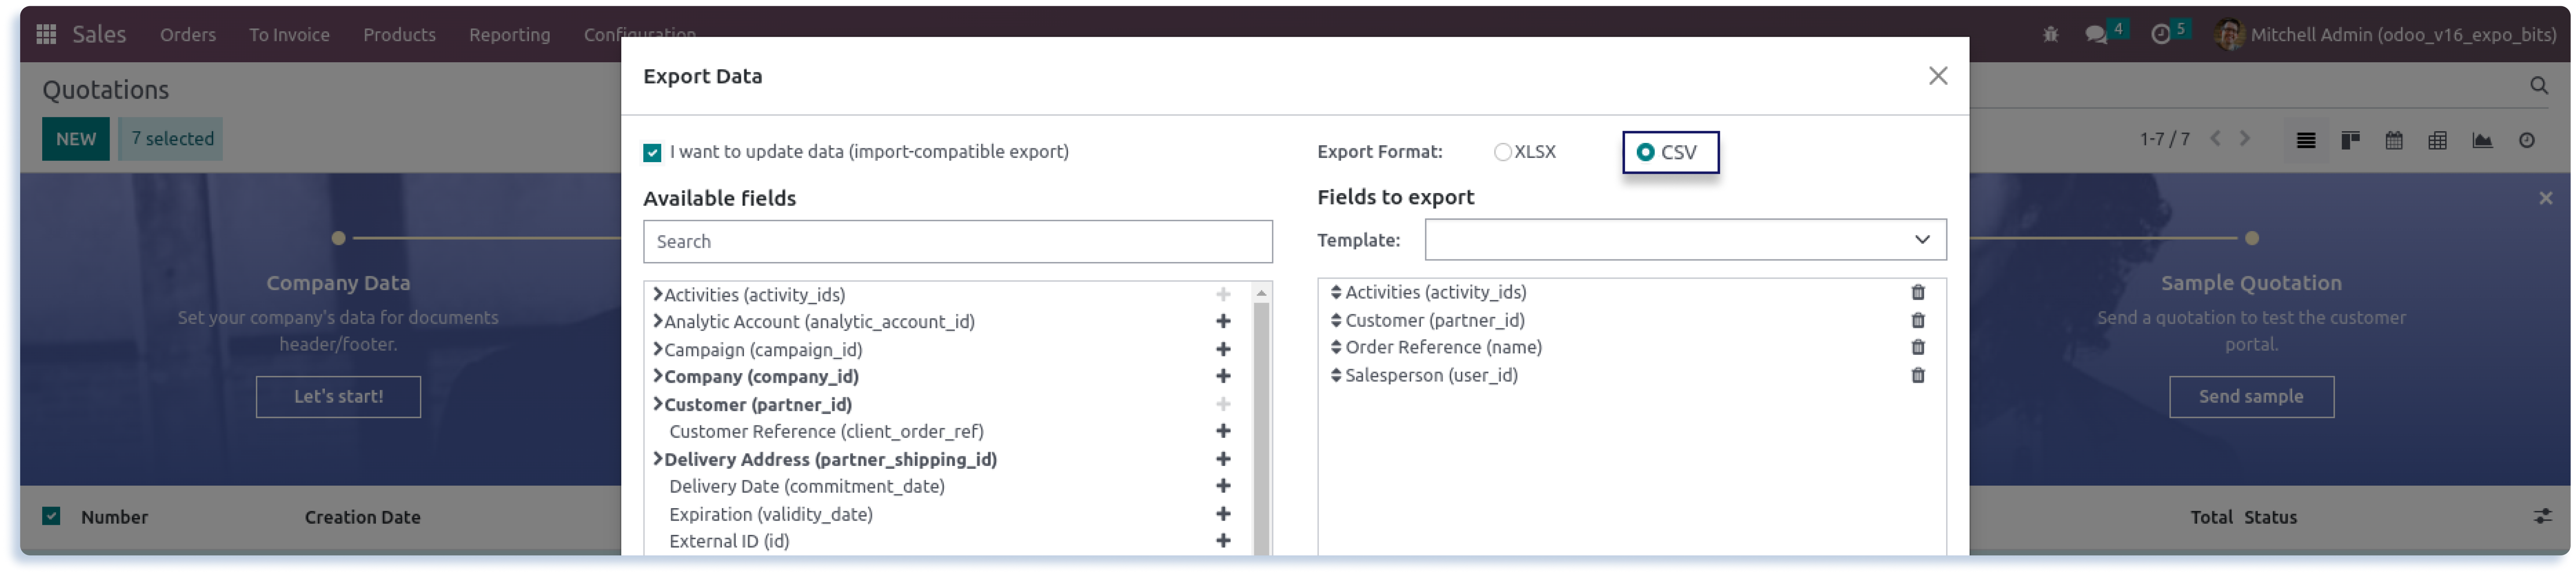The height and width of the screenshot is (575, 2576).
Task: Add Company field with plus icon
Action: [x=1223, y=376]
